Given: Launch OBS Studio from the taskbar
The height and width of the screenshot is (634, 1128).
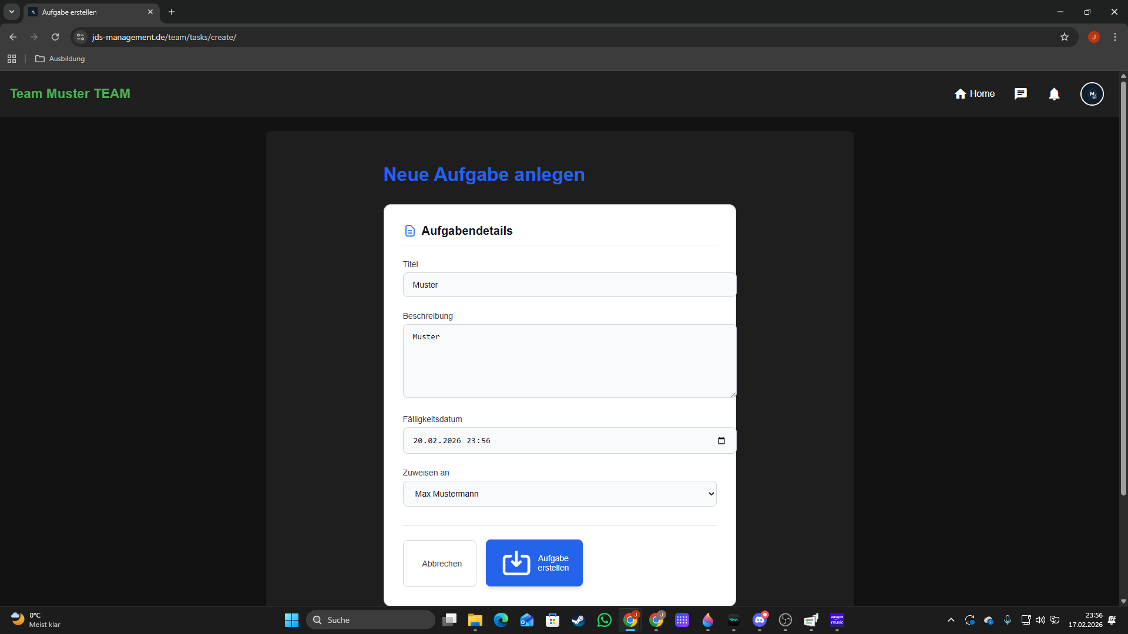Looking at the screenshot, I should tap(785, 620).
